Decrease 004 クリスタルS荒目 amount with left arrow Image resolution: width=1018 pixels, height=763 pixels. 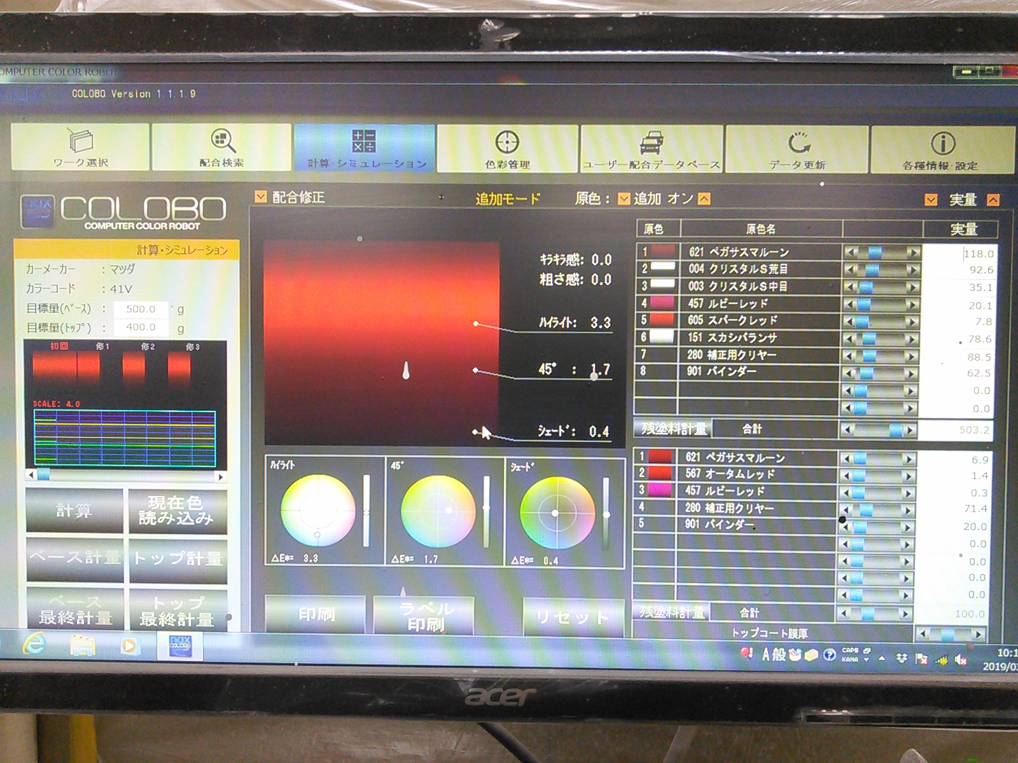(x=851, y=270)
